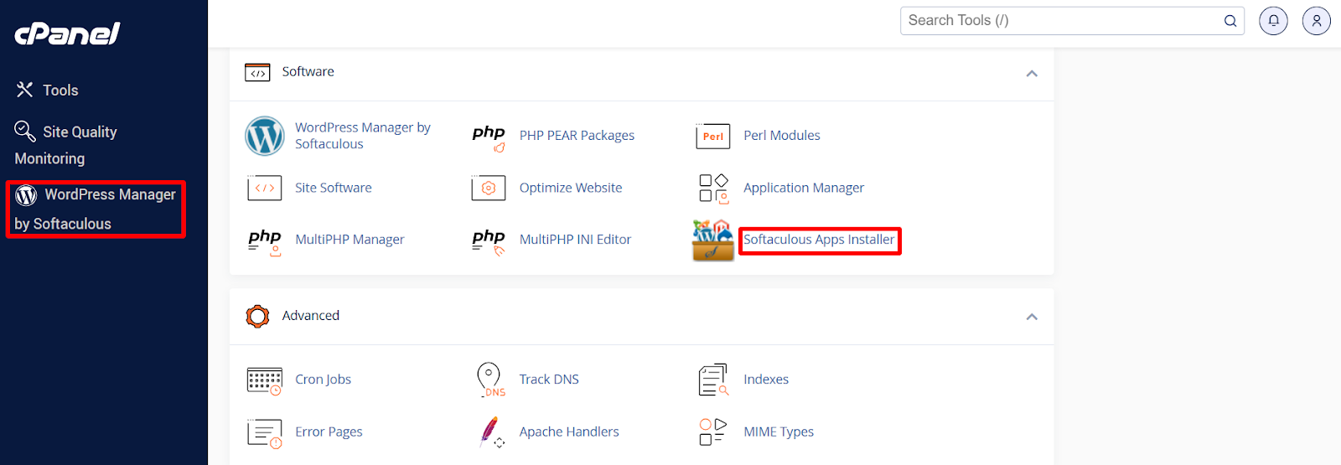The image size is (1341, 465).
Task: Click the PHP PEAR Packages icon
Action: point(489,137)
